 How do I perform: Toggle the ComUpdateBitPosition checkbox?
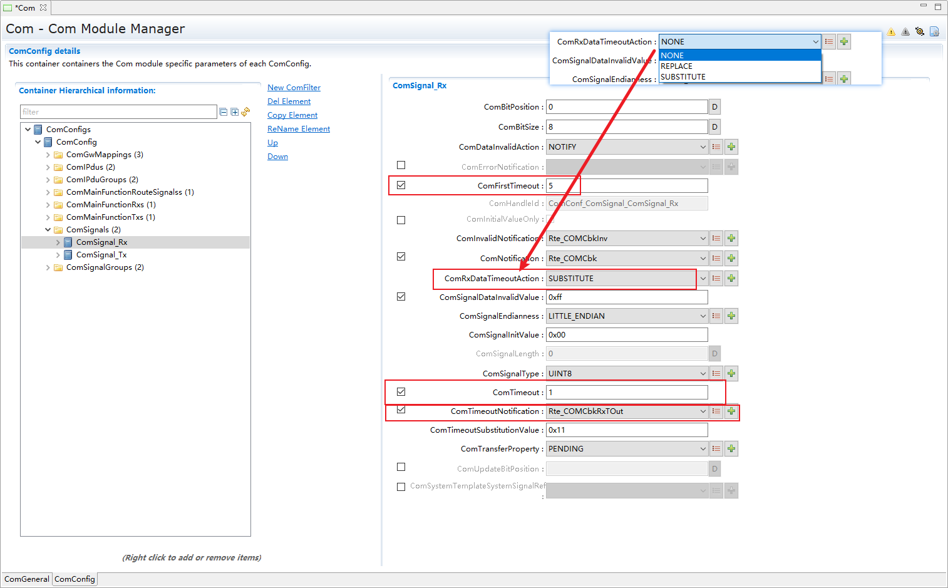401,467
